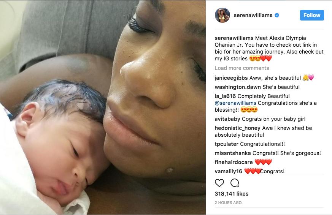Click the blue verified badge
This screenshot has height=215, width=332.
[277, 15]
